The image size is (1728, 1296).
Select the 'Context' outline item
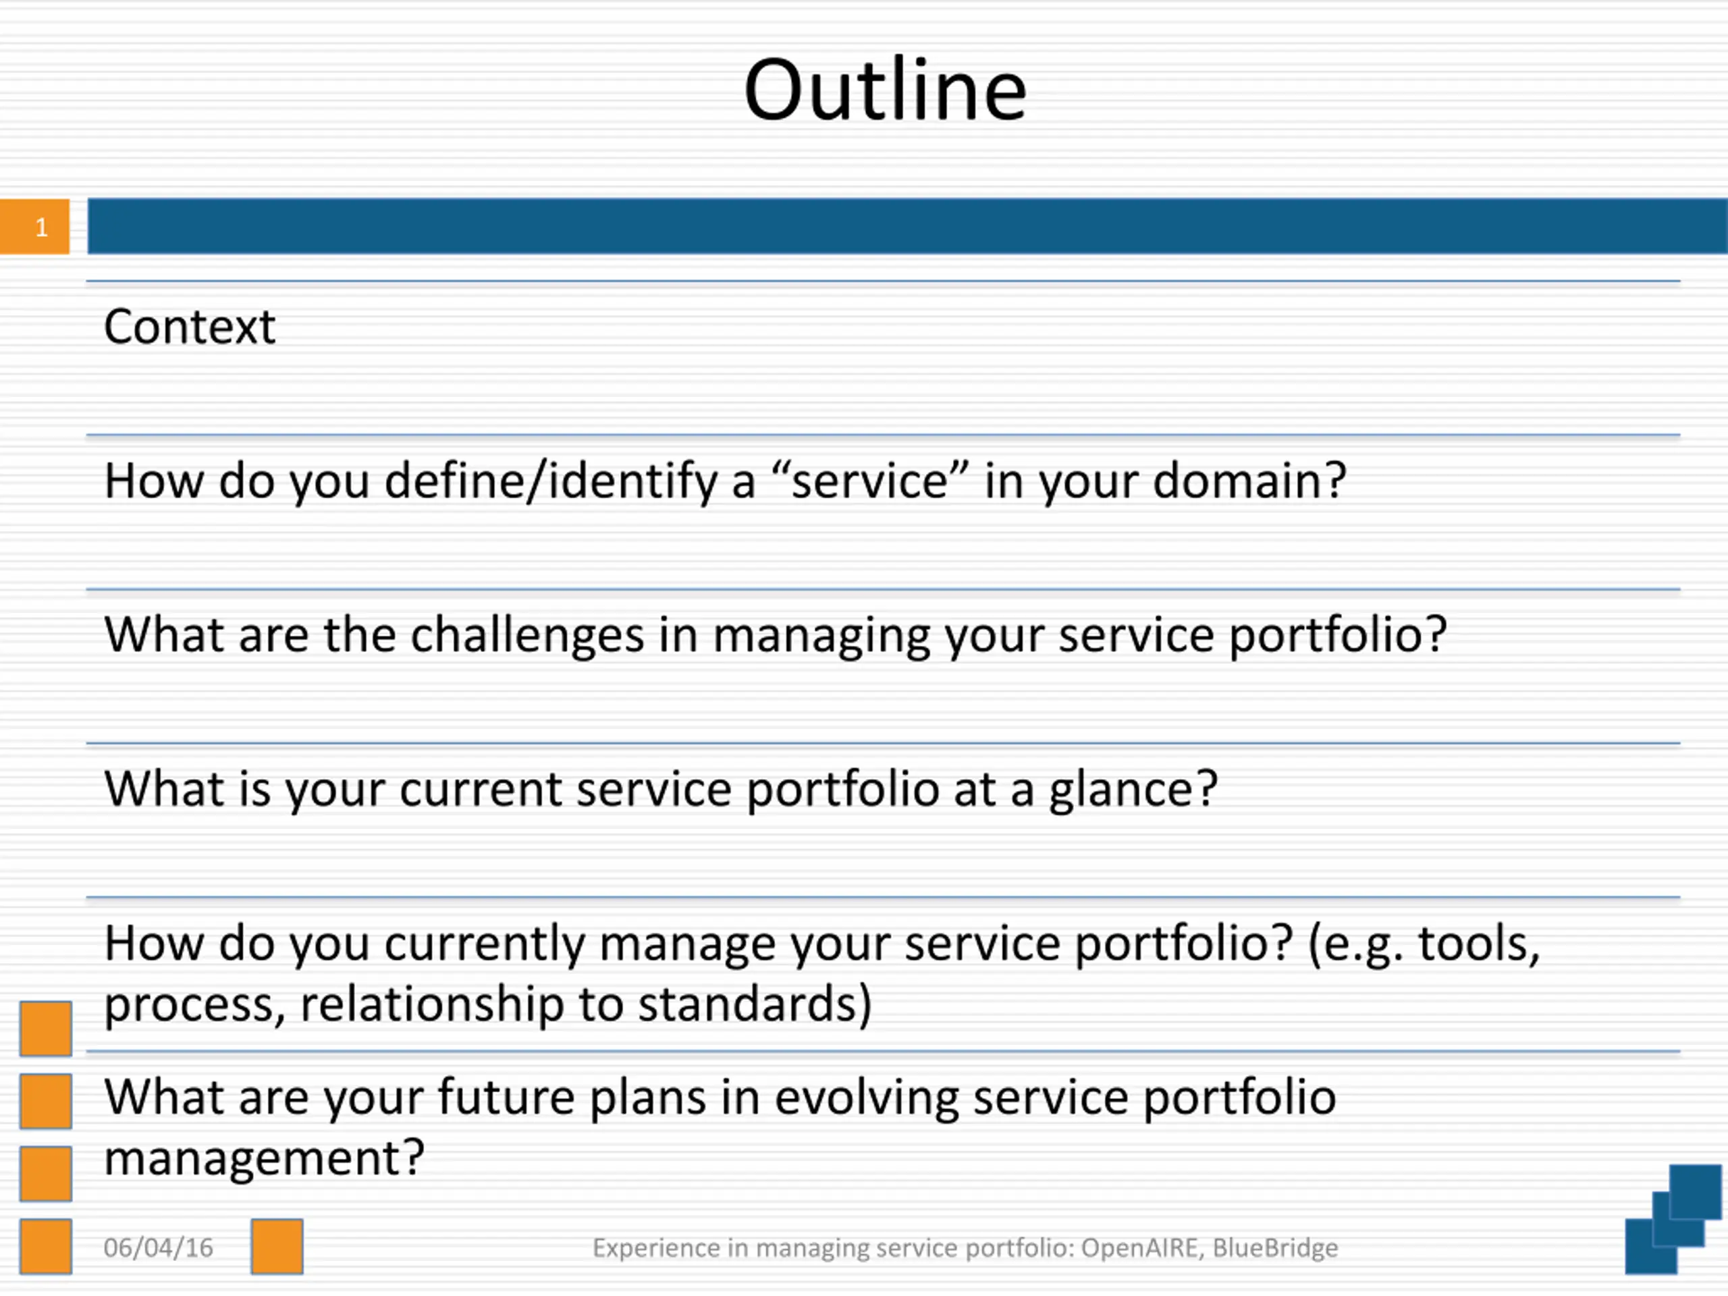coord(190,326)
